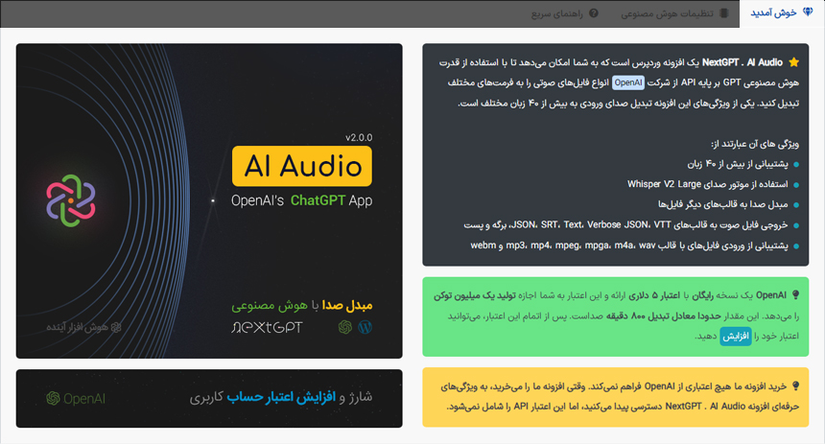Click the Whisper V2 Large feature line

[x=708, y=184]
